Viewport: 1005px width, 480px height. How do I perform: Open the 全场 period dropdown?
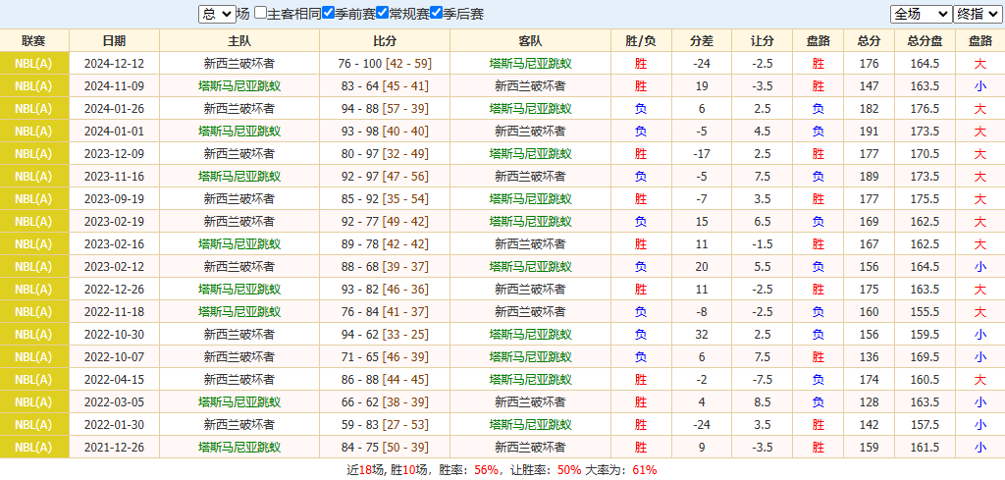(922, 14)
